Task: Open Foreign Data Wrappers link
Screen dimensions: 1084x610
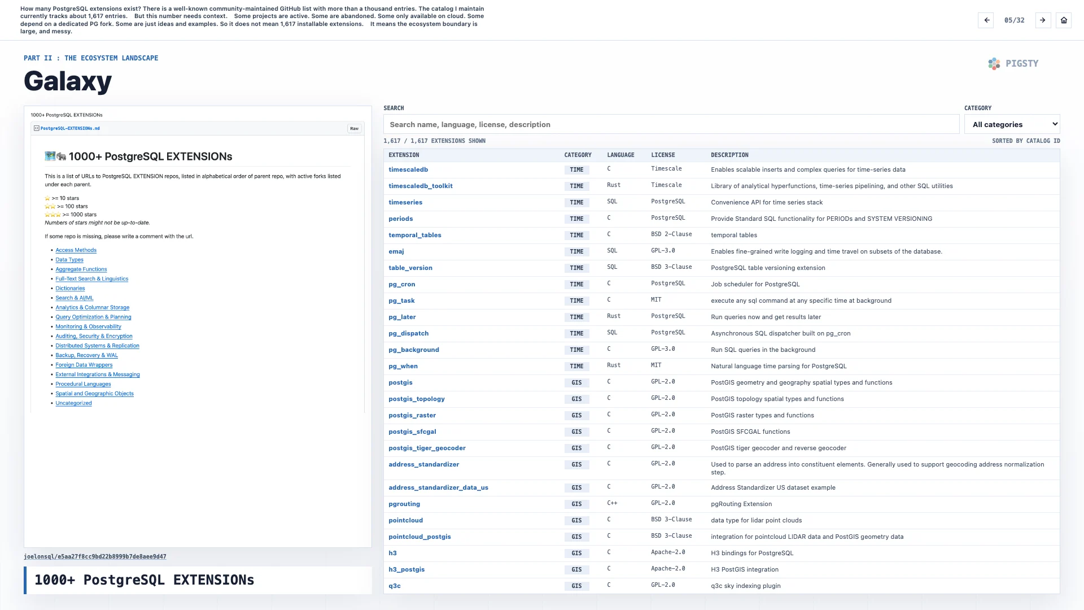Action: pos(84,365)
